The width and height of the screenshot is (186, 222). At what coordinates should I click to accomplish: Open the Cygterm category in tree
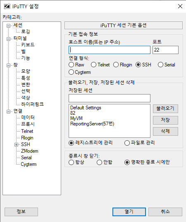point(29,164)
